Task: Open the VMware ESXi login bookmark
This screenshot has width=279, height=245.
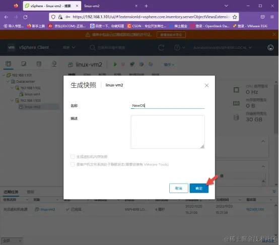Action: (x=250, y=26)
